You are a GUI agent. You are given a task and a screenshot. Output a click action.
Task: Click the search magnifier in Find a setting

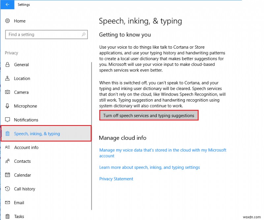point(84,34)
